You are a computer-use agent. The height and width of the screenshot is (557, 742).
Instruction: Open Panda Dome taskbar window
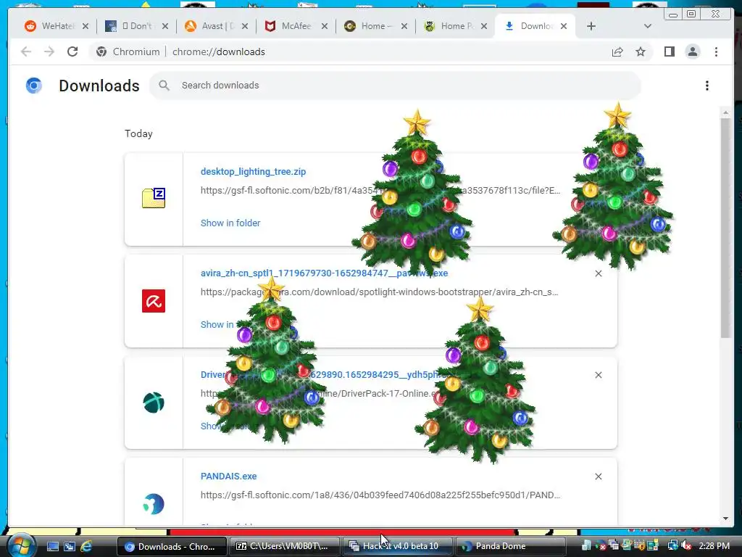click(509, 546)
